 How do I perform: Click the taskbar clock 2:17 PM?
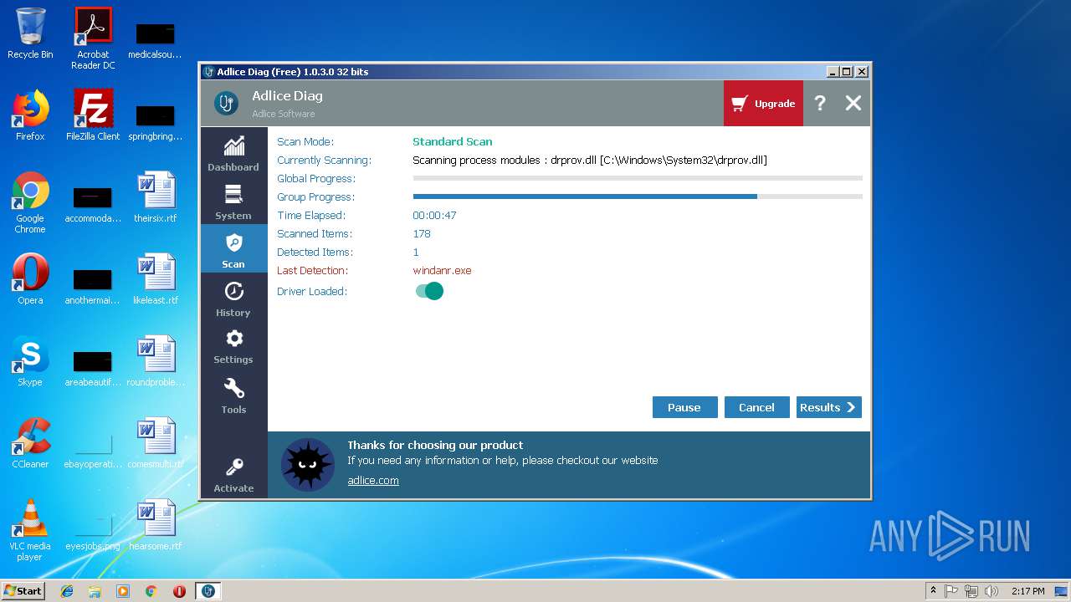click(x=1028, y=591)
